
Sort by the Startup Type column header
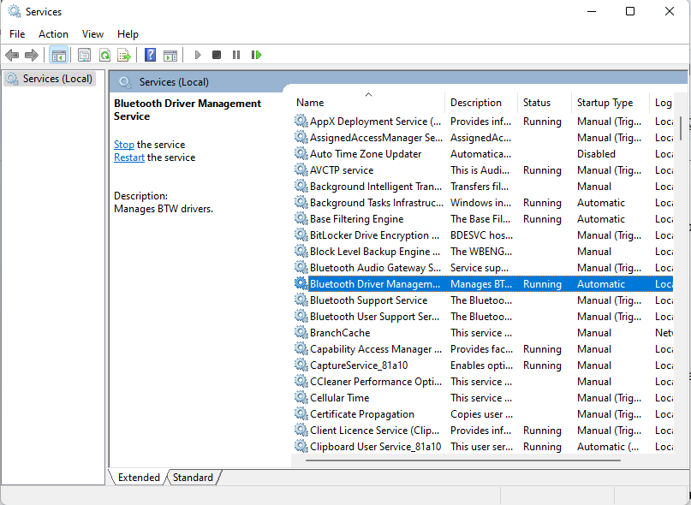(605, 103)
